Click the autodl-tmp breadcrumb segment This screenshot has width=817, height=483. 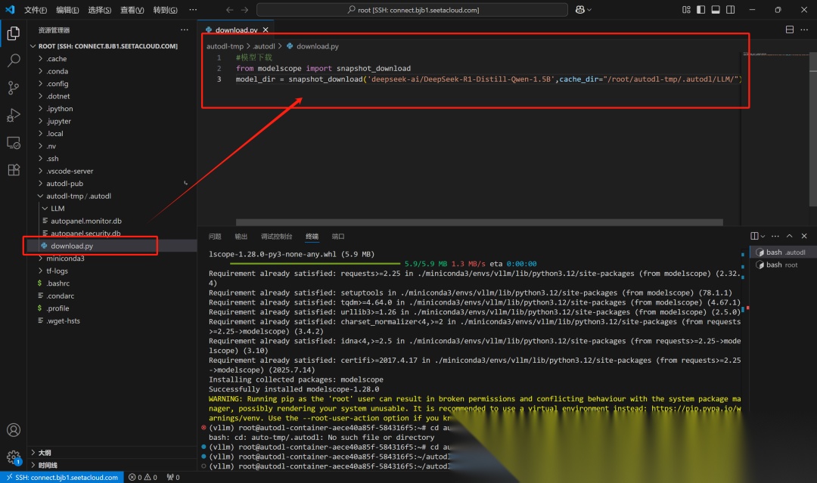225,46
